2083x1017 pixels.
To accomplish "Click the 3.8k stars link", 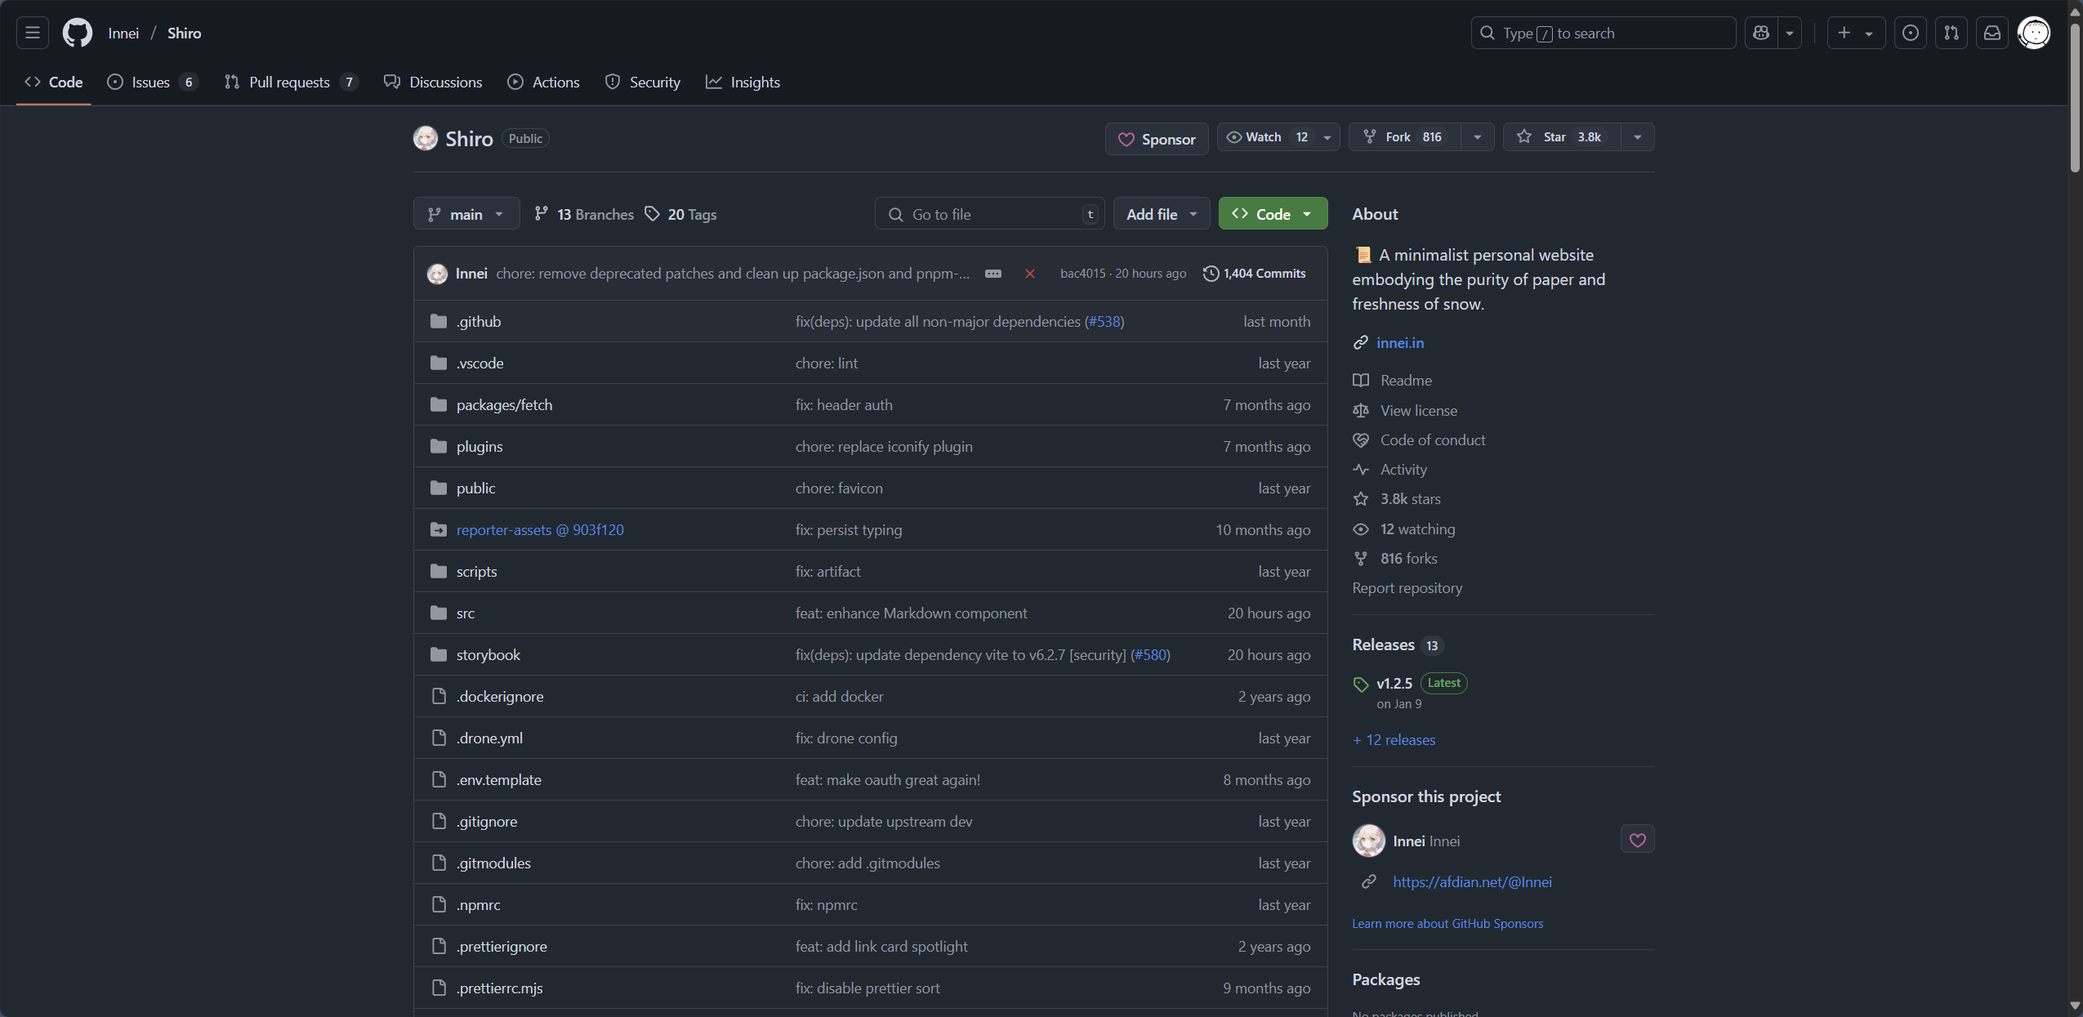I will point(1410,499).
